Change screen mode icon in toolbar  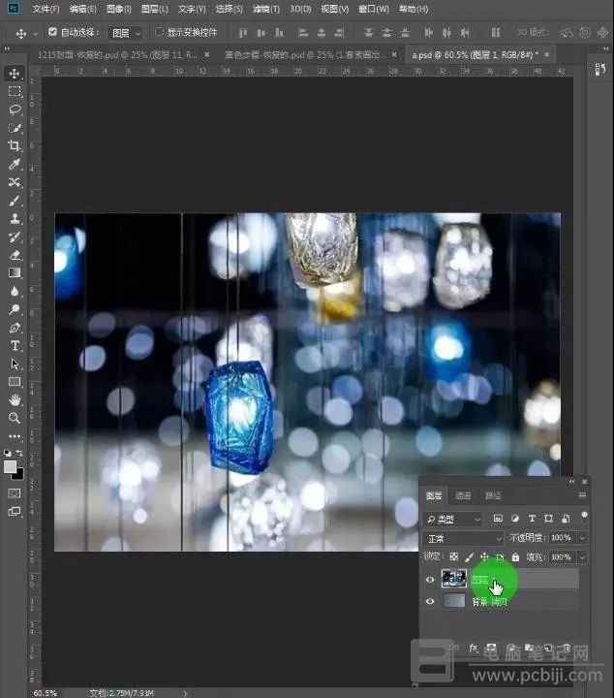click(15, 512)
